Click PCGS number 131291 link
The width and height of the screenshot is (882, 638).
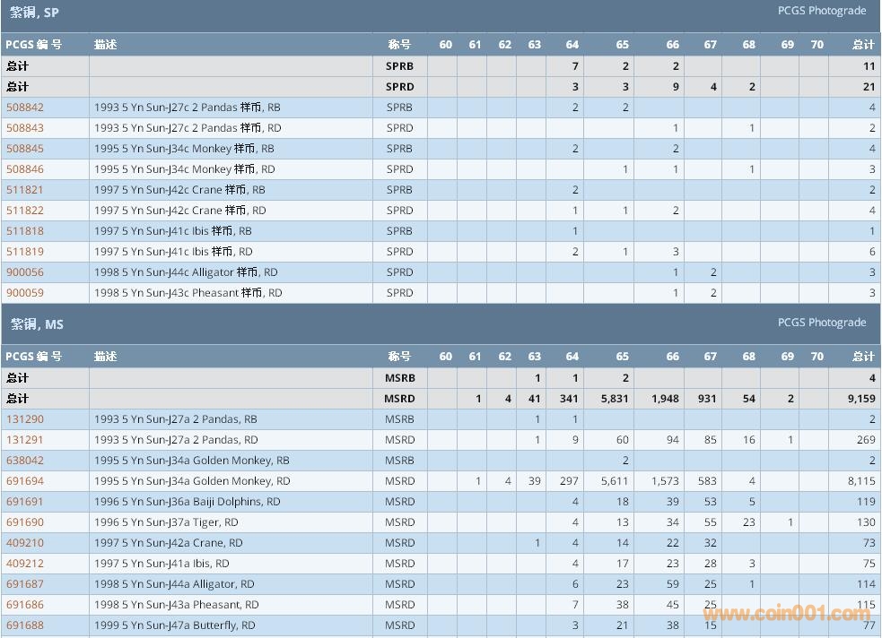[25, 440]
